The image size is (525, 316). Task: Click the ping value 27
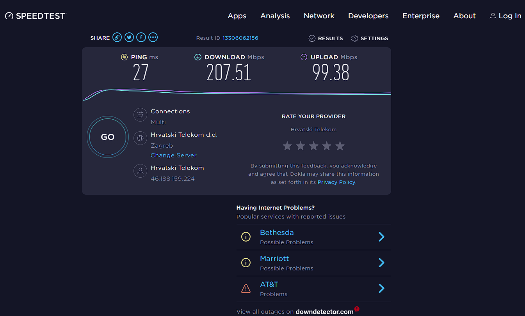pyautogui.click(x=141, y=72)
